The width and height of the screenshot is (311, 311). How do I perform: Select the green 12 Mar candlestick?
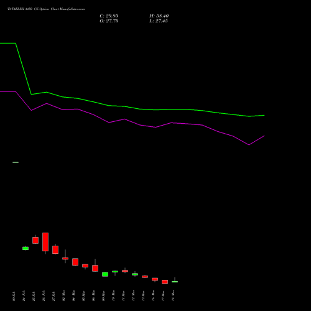click(x=135, y=274)
